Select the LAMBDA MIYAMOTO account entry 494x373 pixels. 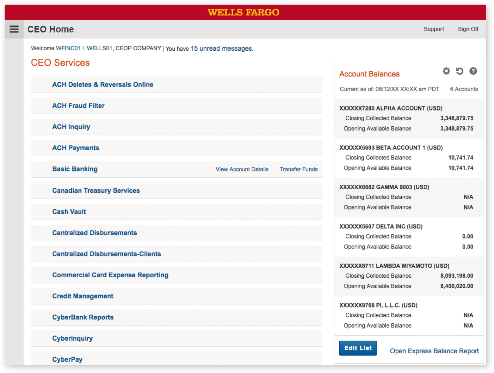394,266
